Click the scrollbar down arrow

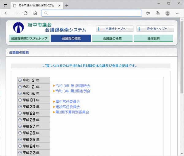182,154
